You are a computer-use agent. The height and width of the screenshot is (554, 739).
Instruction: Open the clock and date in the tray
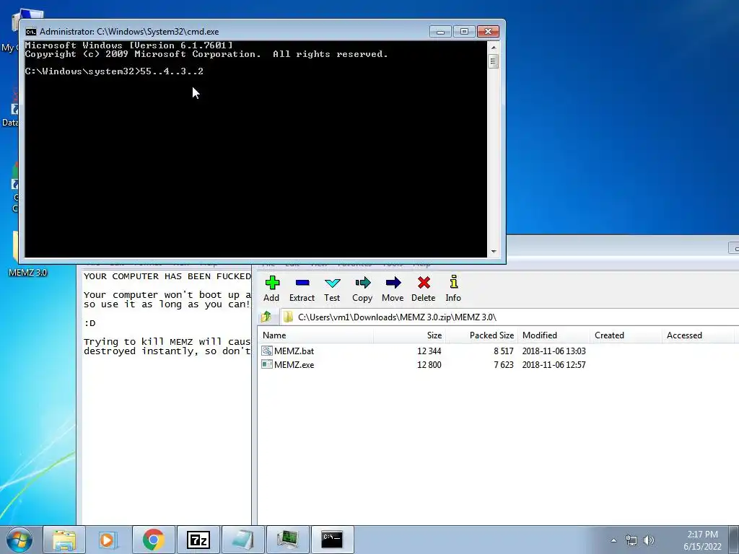(x=702, y=540)
